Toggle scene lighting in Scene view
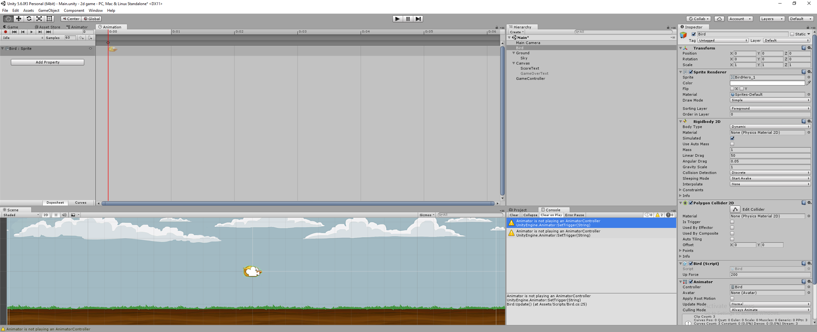 point(56,215)
